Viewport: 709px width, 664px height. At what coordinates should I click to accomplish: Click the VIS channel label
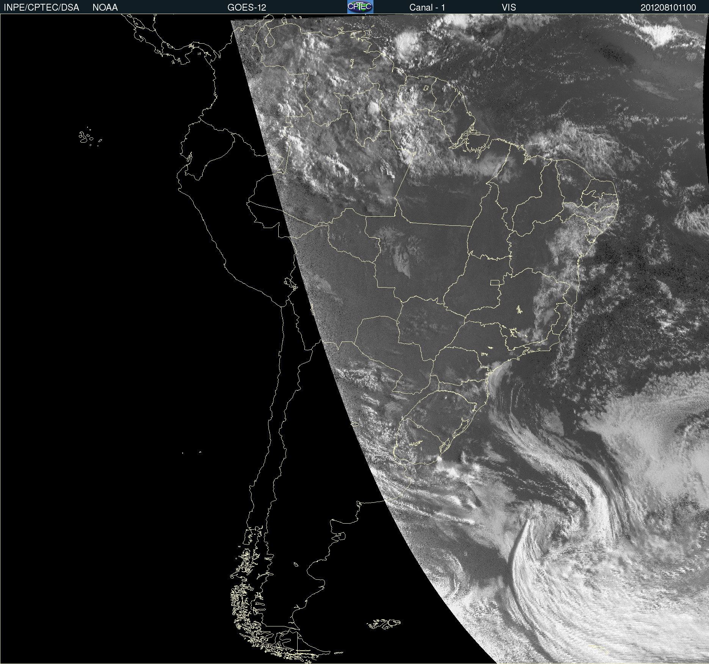509,8
